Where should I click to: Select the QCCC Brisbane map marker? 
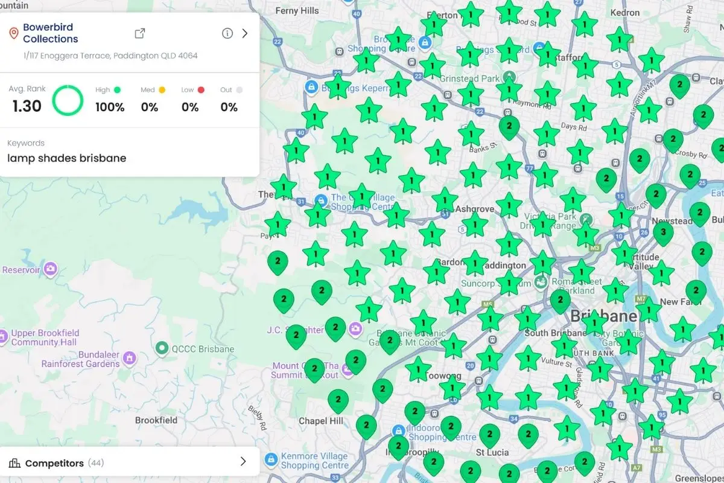tap(162, 348)
